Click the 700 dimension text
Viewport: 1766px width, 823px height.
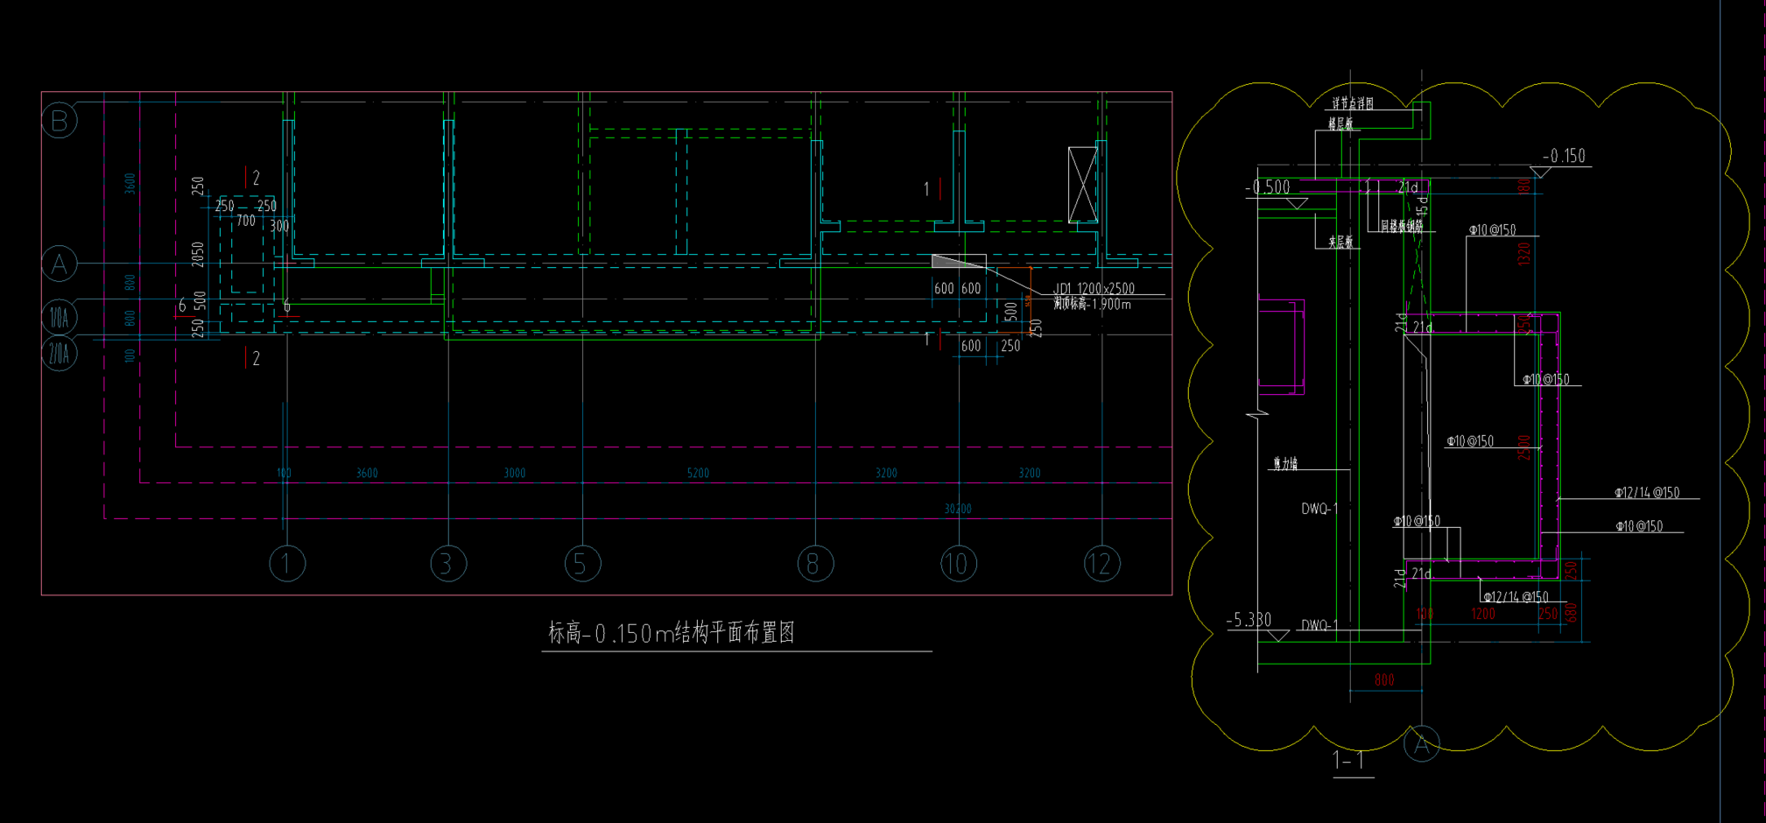(x=246, y=221)
